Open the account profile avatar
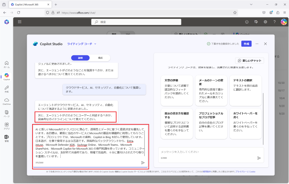The height and width of the screenshot is (184, 289). click(x=284, y=22)
